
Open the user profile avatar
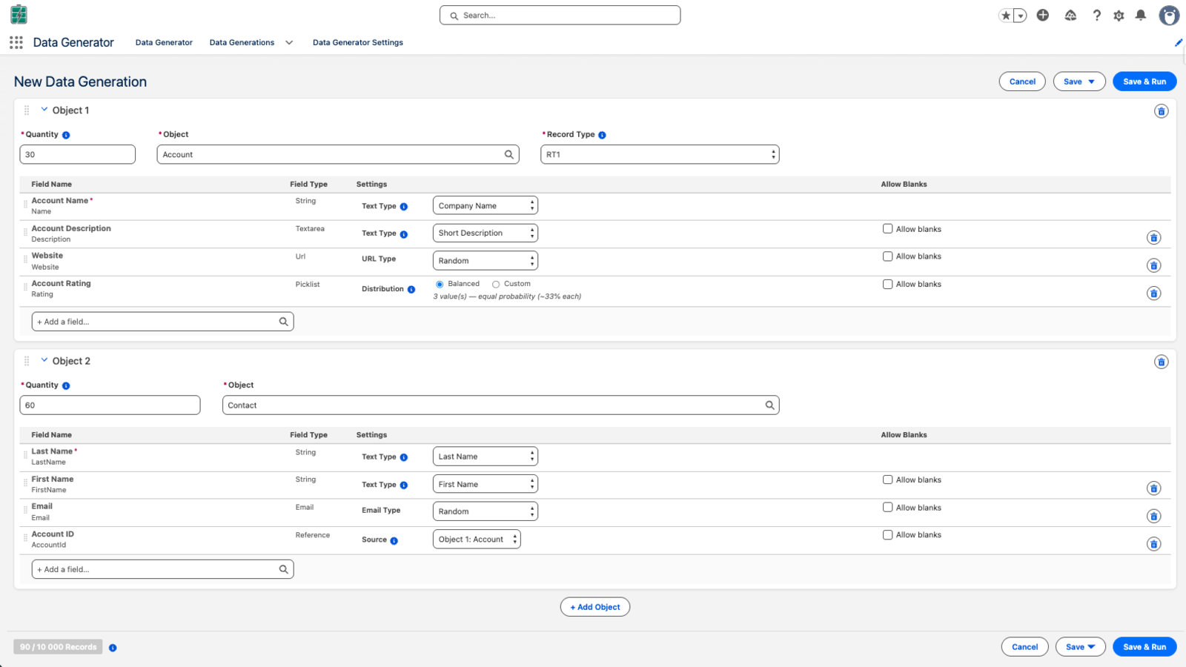click(1169, 15)
